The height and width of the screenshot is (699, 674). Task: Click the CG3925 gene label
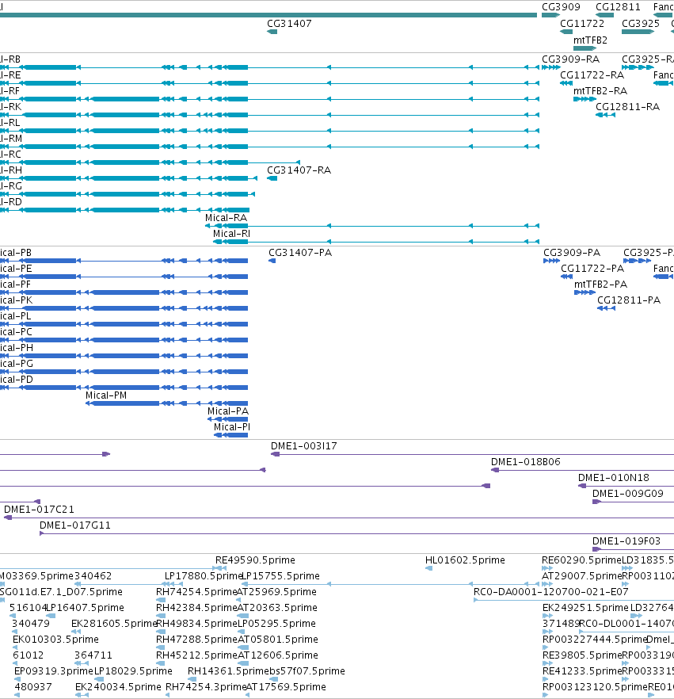[x=640, y=24]
